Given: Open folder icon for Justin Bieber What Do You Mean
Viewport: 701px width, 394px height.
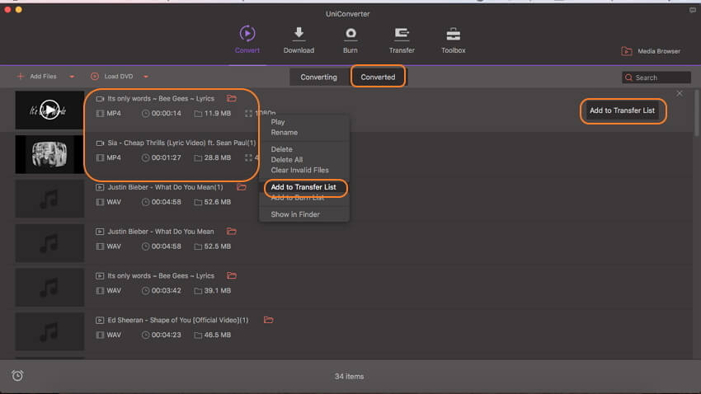Looking at the screenshot, I should [x=232, y=232].
